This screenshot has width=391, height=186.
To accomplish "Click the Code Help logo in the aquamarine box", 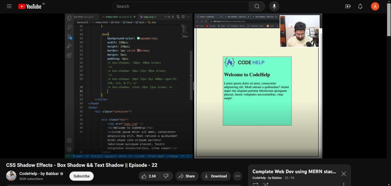I will pyautogui.click(x=244, y=62).
